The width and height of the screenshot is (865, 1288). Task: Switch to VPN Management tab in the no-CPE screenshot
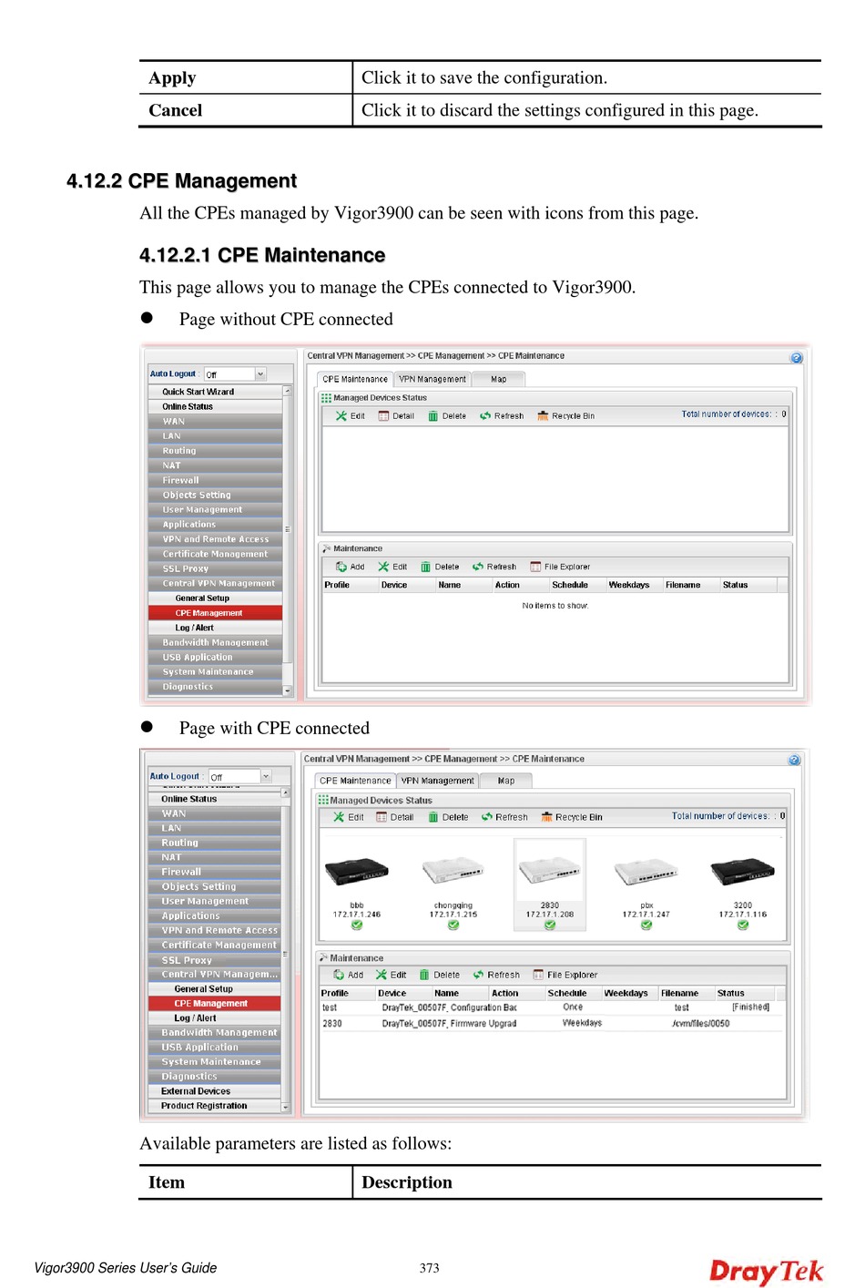[x=432, y=379]
